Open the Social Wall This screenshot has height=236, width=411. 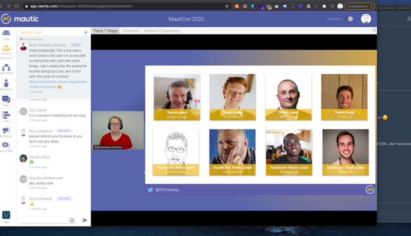(x=6, y=147)
